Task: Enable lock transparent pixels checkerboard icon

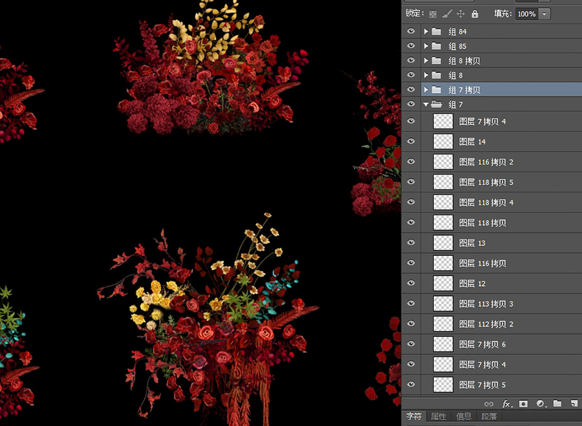Action: [x=433, y=14]
